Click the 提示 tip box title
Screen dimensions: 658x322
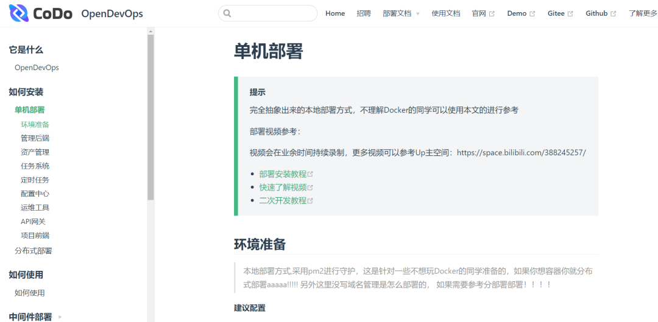[257, 93]
